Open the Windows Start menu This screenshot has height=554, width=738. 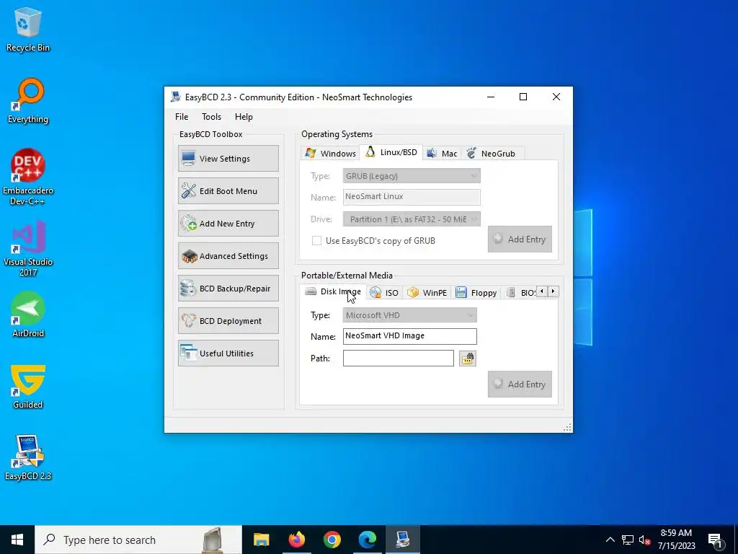pos(17,540)
